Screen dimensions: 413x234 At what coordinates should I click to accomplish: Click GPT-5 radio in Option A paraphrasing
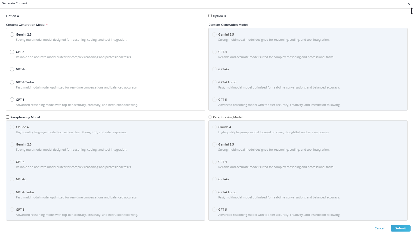(x=12, y=210)
